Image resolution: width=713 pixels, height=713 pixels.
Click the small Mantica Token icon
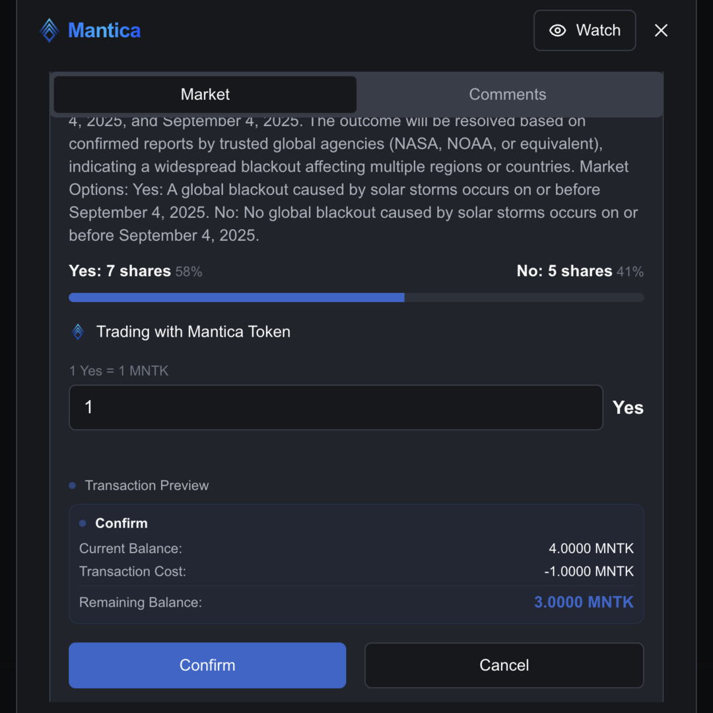78,331
